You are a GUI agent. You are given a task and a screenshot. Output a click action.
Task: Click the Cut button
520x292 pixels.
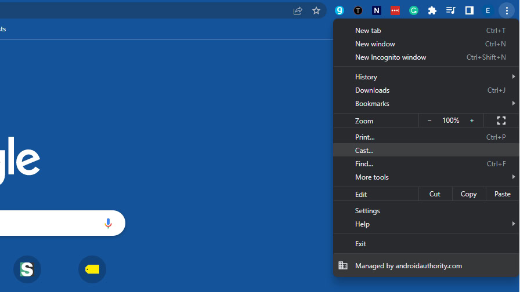[x=435, y=194]
